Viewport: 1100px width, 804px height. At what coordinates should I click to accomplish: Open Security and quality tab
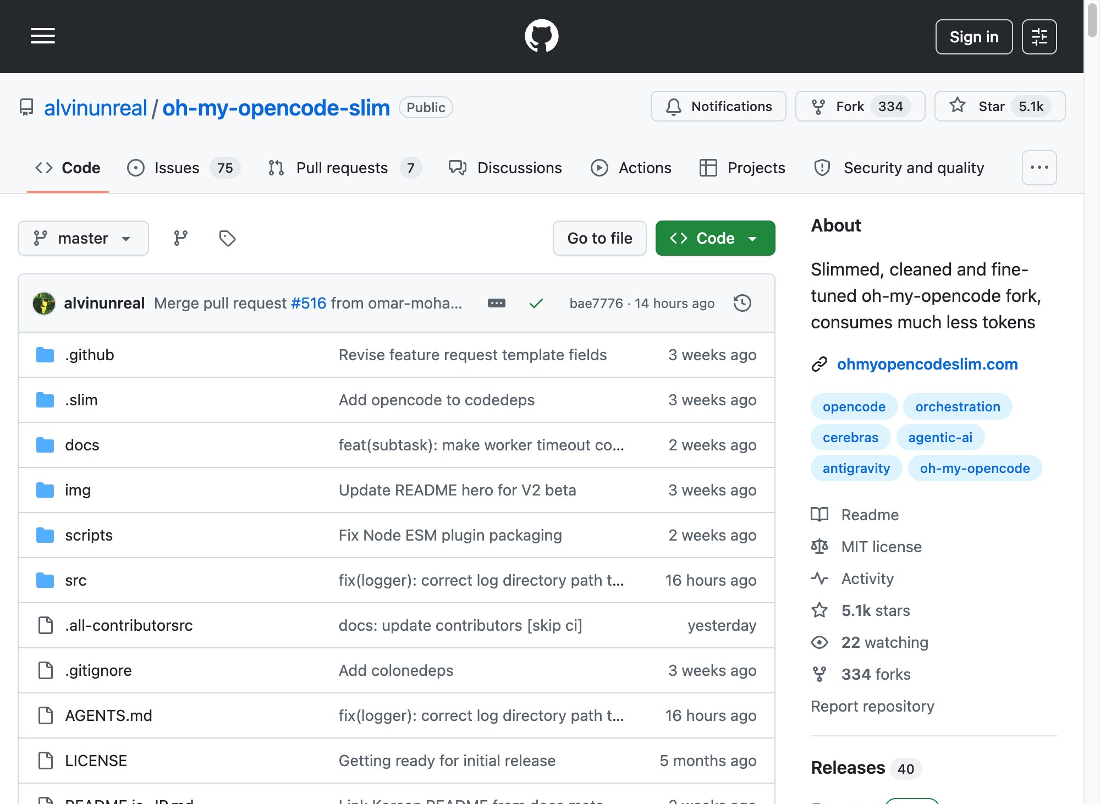pyautogui.click(x=899, y=168)
